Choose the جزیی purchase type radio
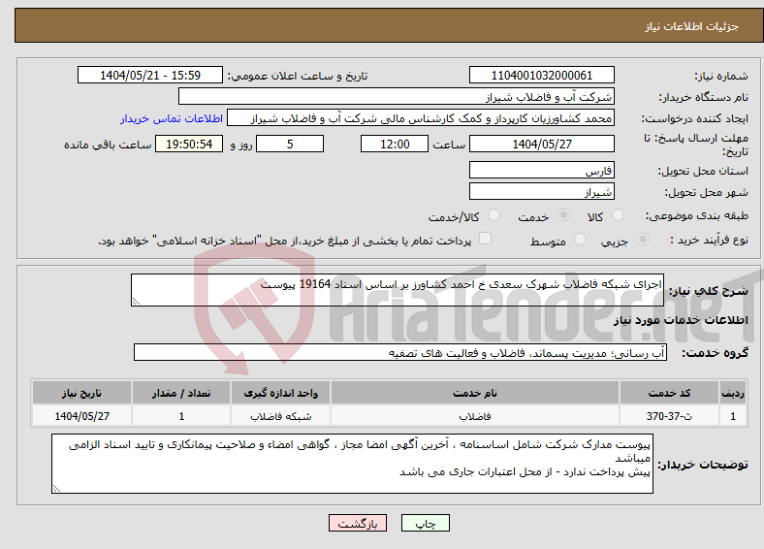764x549 pixels. 643,239
